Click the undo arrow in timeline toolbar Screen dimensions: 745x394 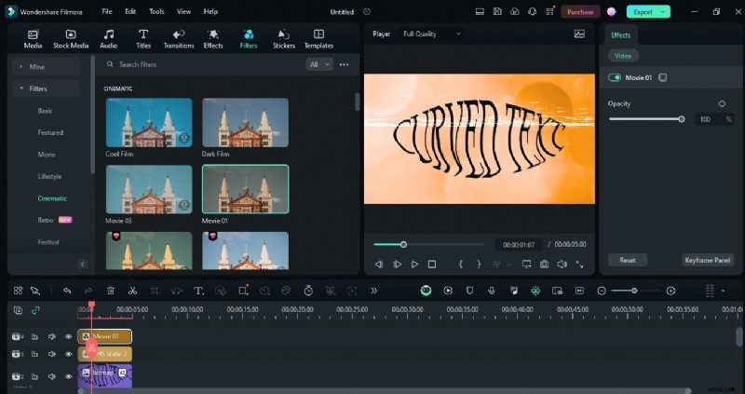(x=67, y=291)
